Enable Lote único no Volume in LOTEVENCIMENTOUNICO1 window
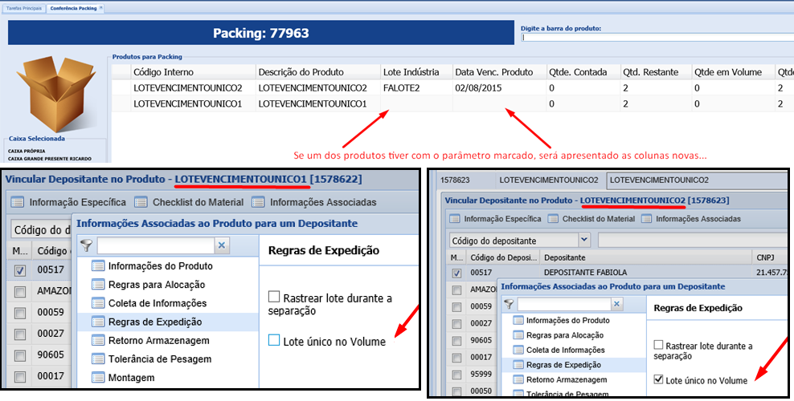The image size is (794, 401). tap(274, 340)
